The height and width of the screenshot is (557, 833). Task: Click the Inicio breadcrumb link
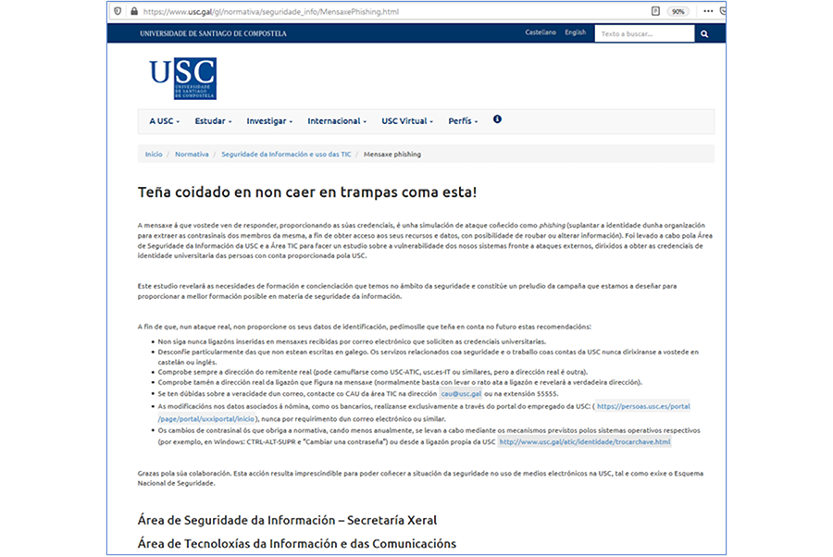point(153,155)
